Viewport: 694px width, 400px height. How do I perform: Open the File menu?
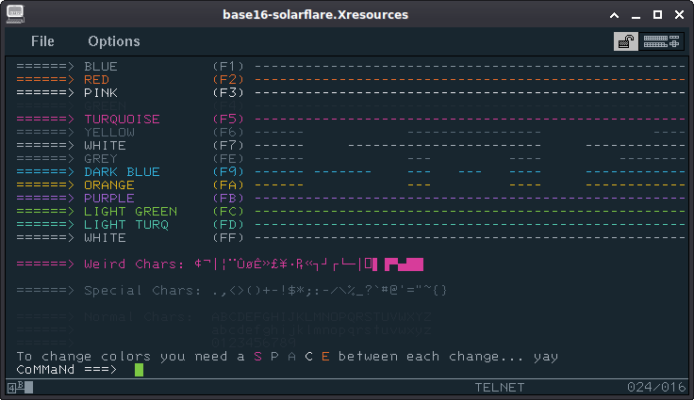pyautogui.click(x=42, y=41)
